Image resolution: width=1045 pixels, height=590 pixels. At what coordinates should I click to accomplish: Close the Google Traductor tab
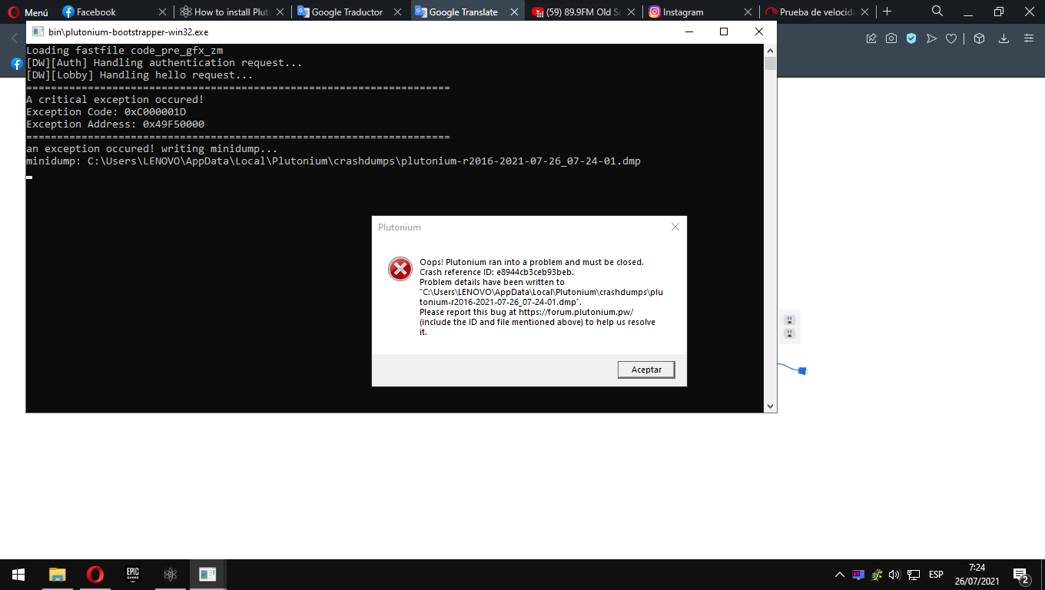397,12
